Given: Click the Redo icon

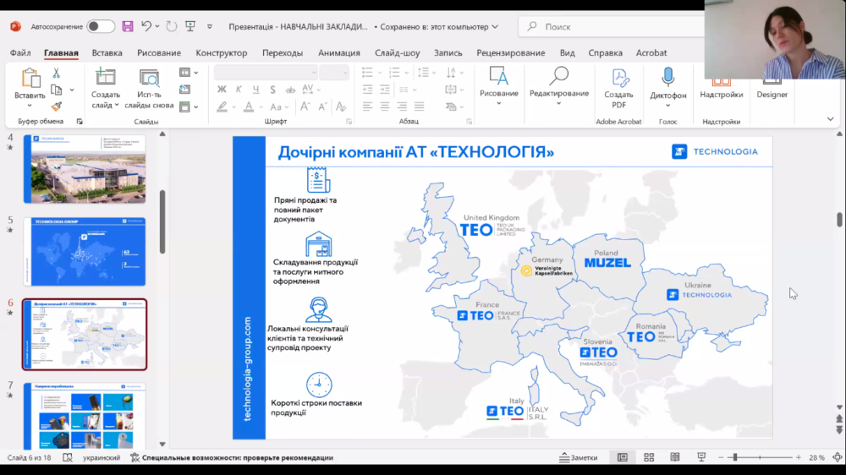Looking at the screenshot, I should [171, 26].
